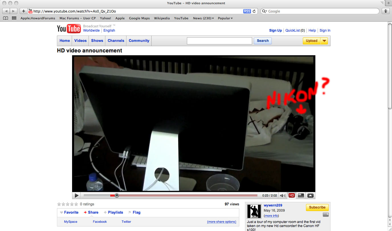Screen dimensions: 392x231
Task: Open the Wikipedia bookmark
Action: pos(162,18)
